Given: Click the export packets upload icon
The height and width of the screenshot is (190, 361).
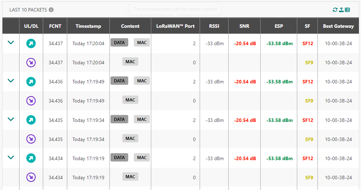Looking at the screenshot, I should click(341, 10).
